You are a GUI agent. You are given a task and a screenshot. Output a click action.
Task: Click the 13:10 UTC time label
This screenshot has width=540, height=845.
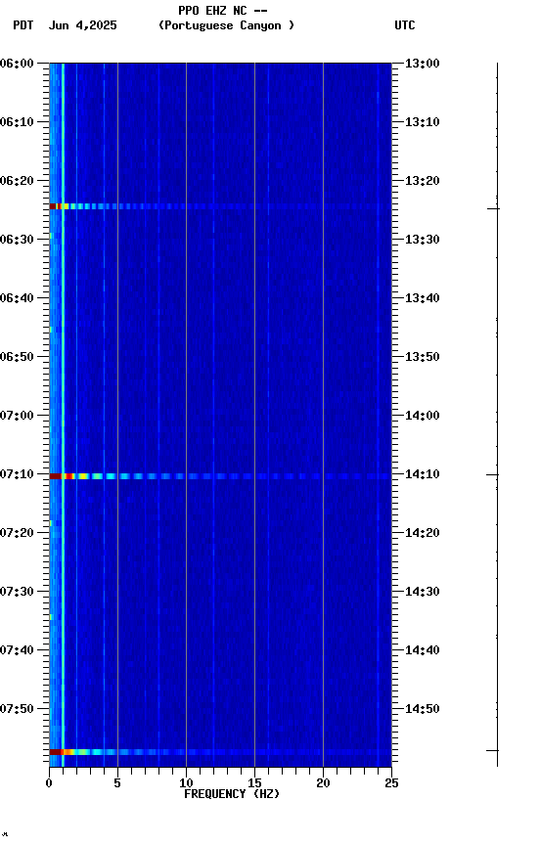pyautogui.click(x=423, y=122)
